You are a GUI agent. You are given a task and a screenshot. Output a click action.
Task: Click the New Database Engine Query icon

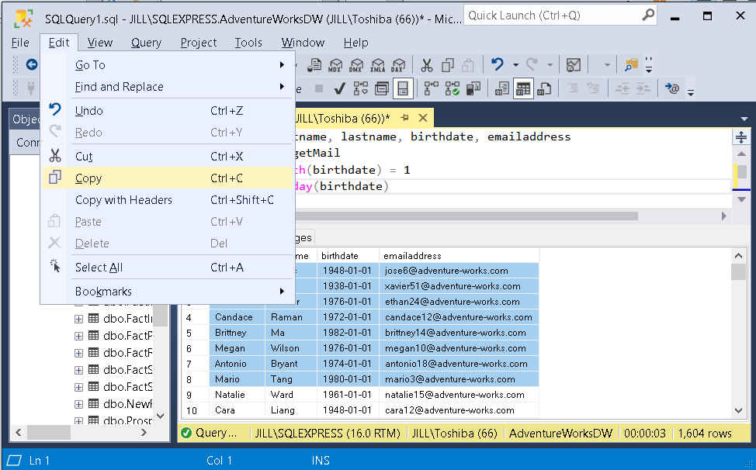(x=314, y=64)
